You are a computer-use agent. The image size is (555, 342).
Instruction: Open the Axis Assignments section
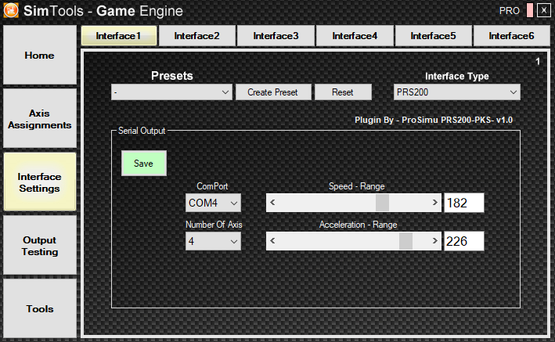pyautogui.click(x=40, y=118)
